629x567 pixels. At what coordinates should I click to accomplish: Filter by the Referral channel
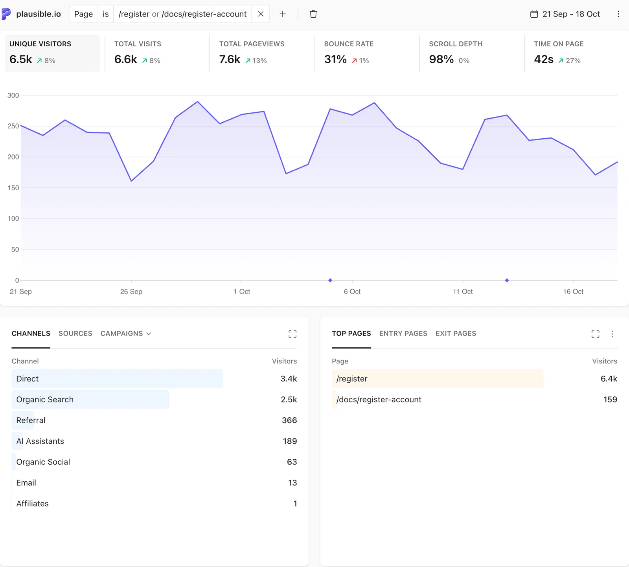coord(154,420)
